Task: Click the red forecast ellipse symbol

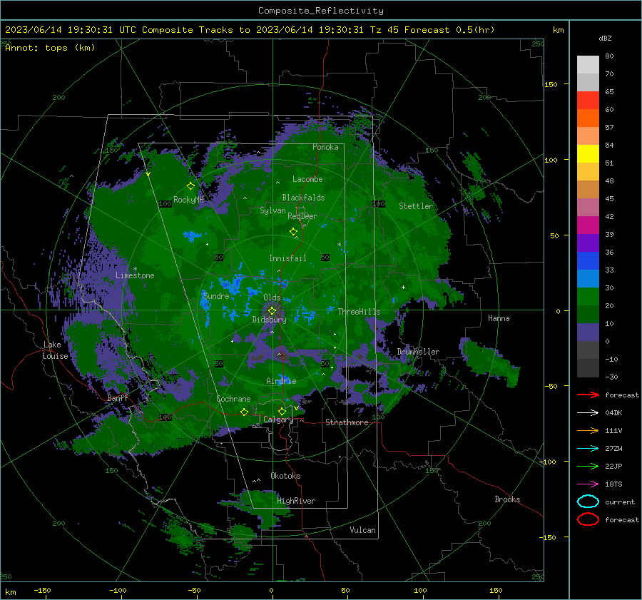Action: click(x=588, y=519)
